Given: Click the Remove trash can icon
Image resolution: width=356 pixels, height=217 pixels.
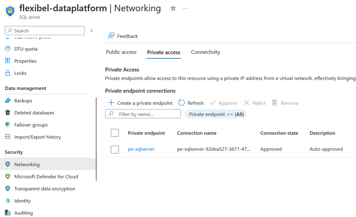Looking at the screenshot, I should click(275, 103).
